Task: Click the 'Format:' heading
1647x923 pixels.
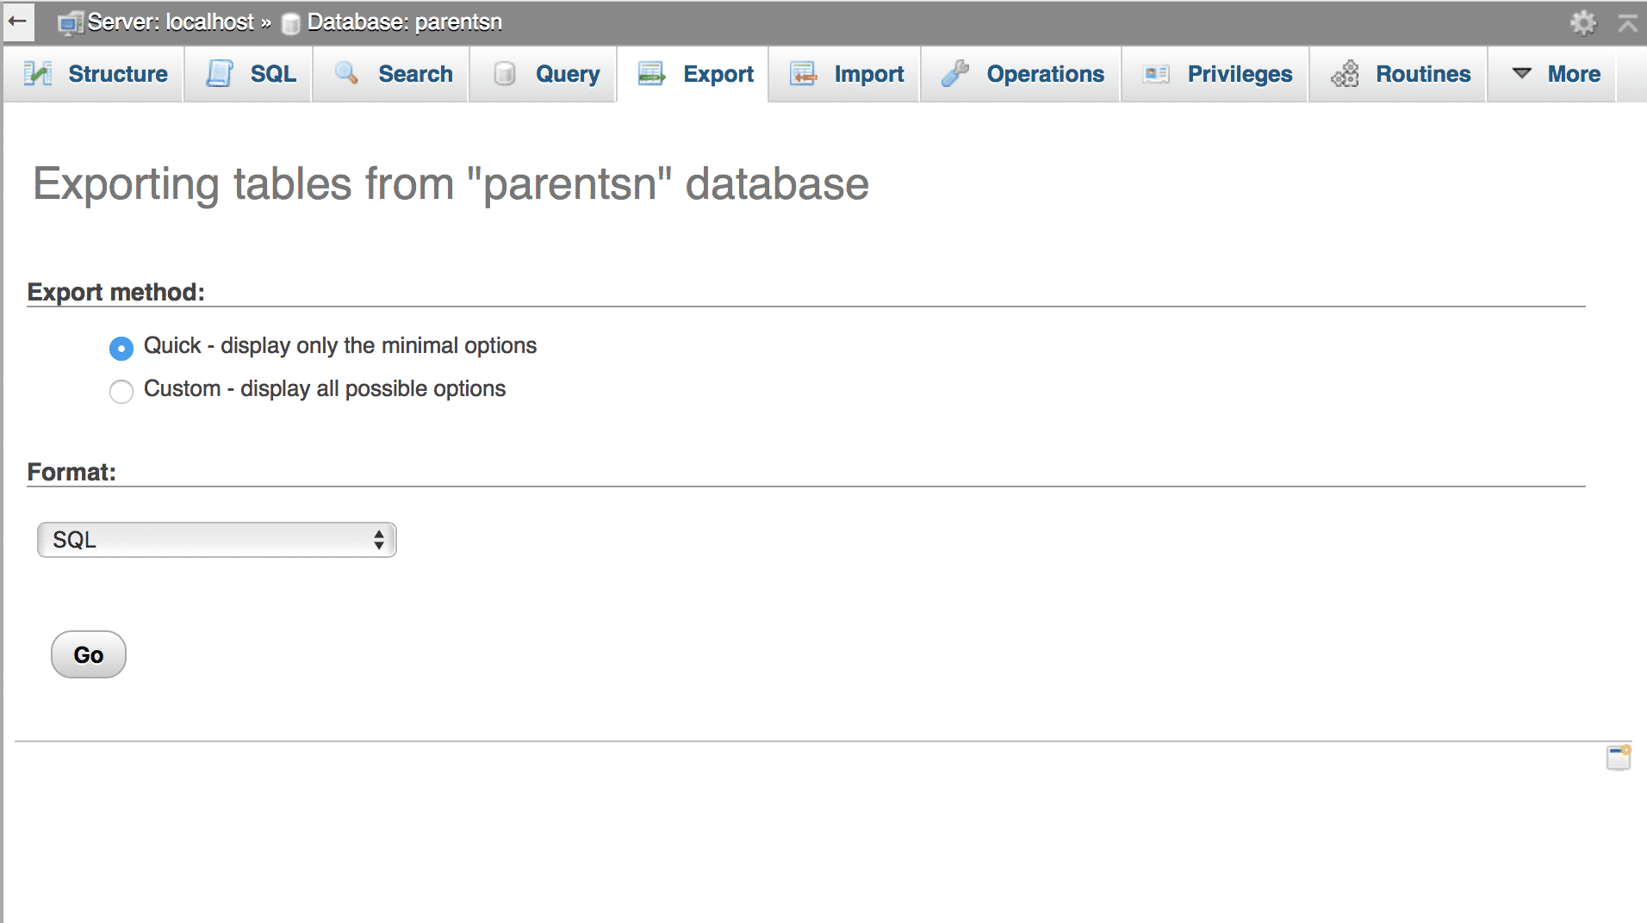Action: click(x=71, y=472)
